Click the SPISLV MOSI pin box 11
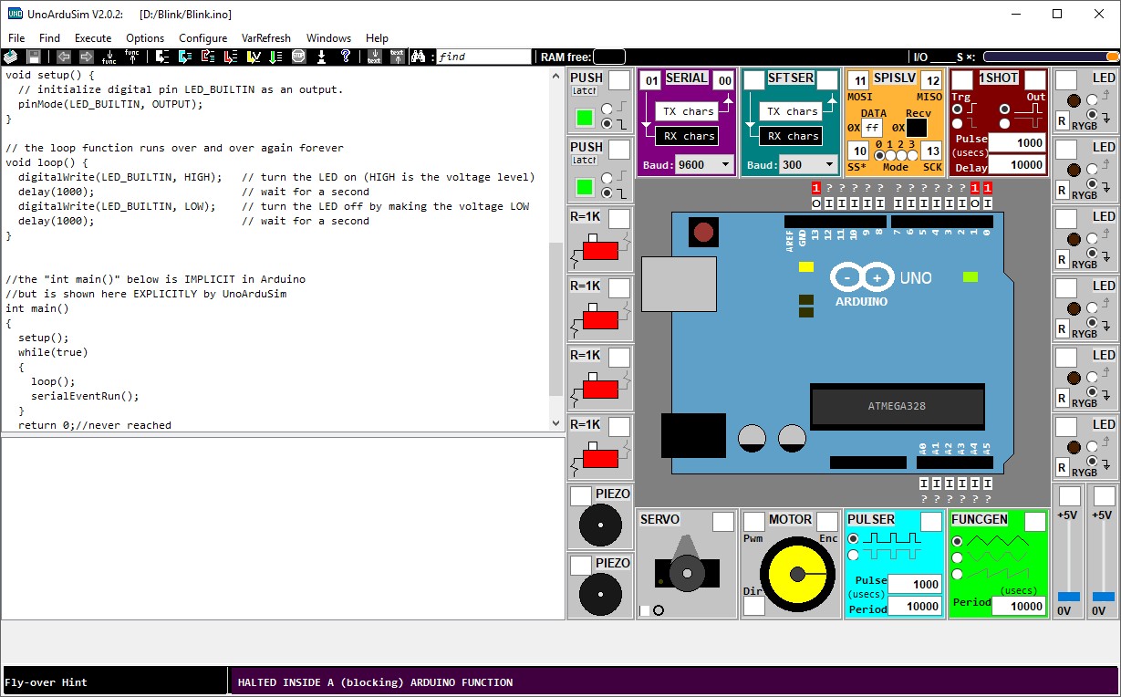This screenshot has height=697, width=1121. pyautogui.click(x=859, y=81)
